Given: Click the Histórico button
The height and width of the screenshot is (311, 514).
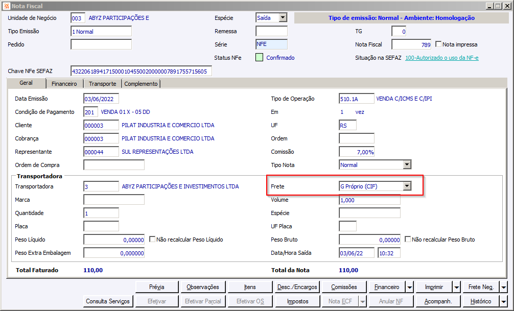Looking at the screenshot, I should [x=481, y=301].
